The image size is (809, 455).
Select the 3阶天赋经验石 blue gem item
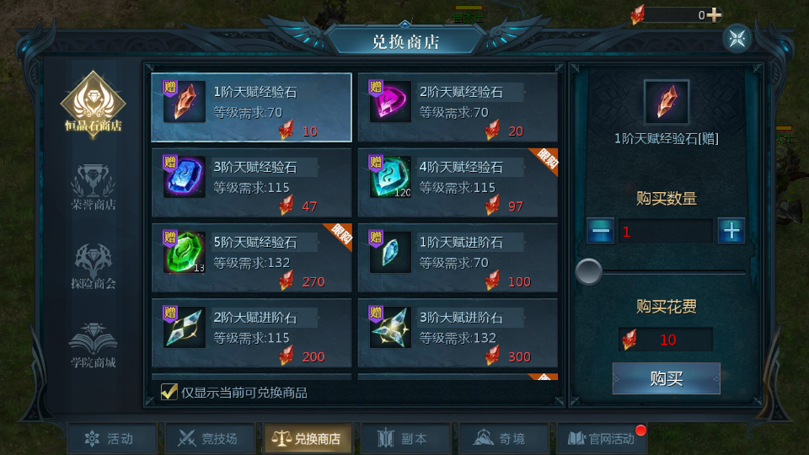click(251, 183)
